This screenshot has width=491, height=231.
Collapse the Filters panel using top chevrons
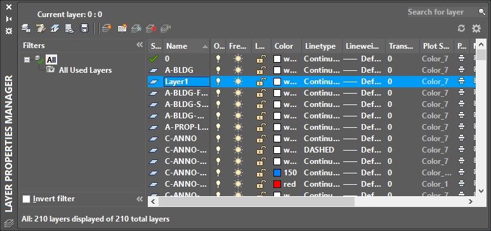[140, 45]
